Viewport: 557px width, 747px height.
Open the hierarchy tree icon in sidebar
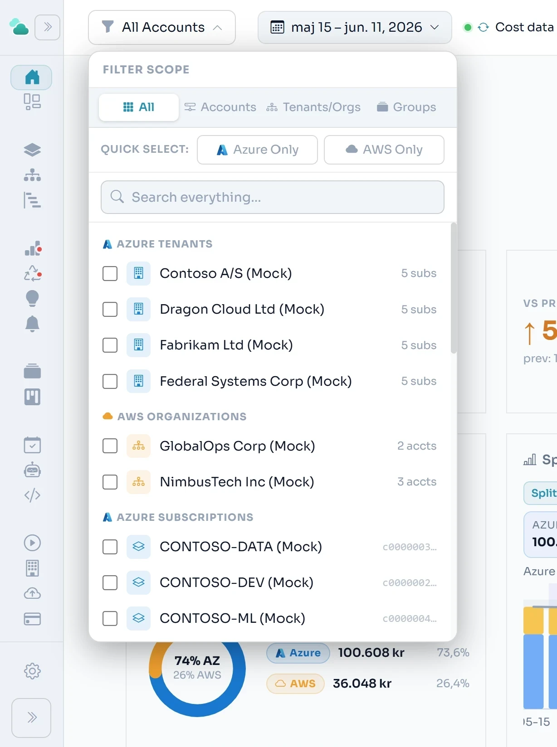(x=32, y=175)
